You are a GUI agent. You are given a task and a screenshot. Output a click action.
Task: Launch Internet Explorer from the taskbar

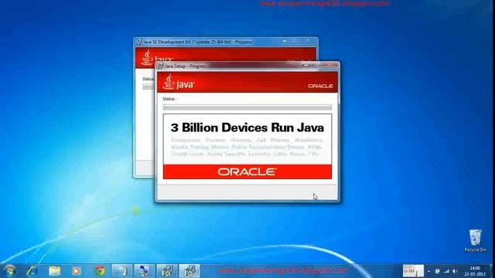32,271
